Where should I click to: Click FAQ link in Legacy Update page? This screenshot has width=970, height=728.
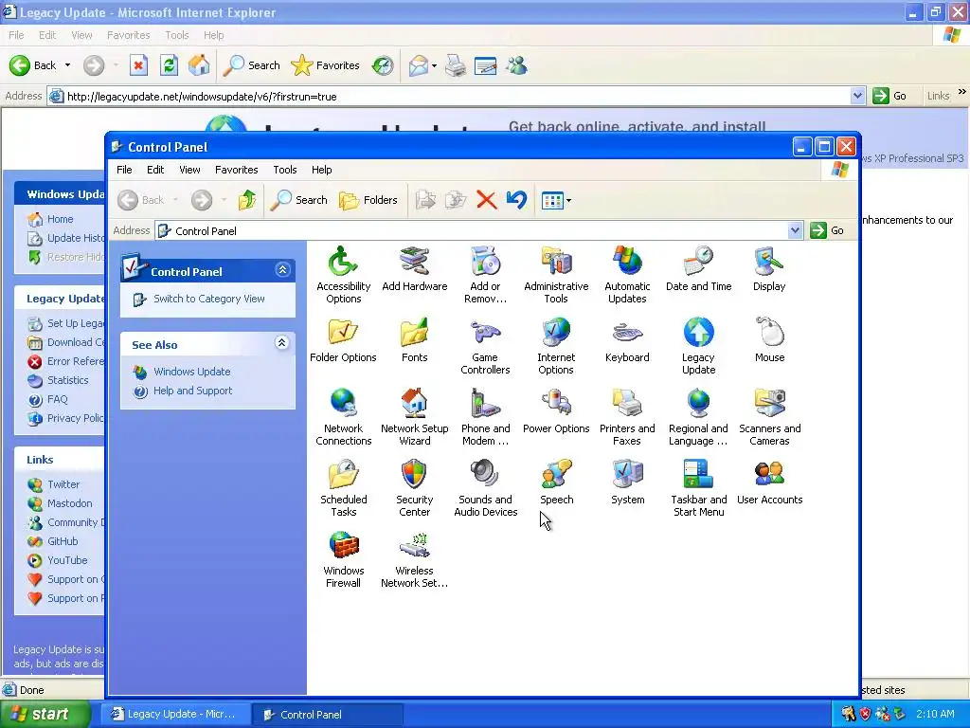[58, 399]
